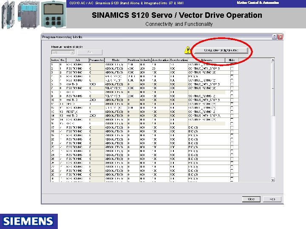Click the vertical scrollbar thumb of the table
This screenshot has height=229, width=306.
tap(273, 89)
